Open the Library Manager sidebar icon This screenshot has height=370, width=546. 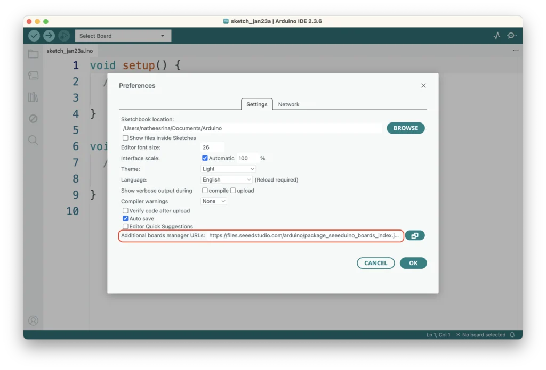[33, 97]
